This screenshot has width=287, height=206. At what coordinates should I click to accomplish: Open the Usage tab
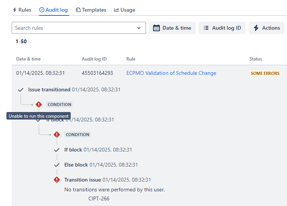click(x=125, y=10)
